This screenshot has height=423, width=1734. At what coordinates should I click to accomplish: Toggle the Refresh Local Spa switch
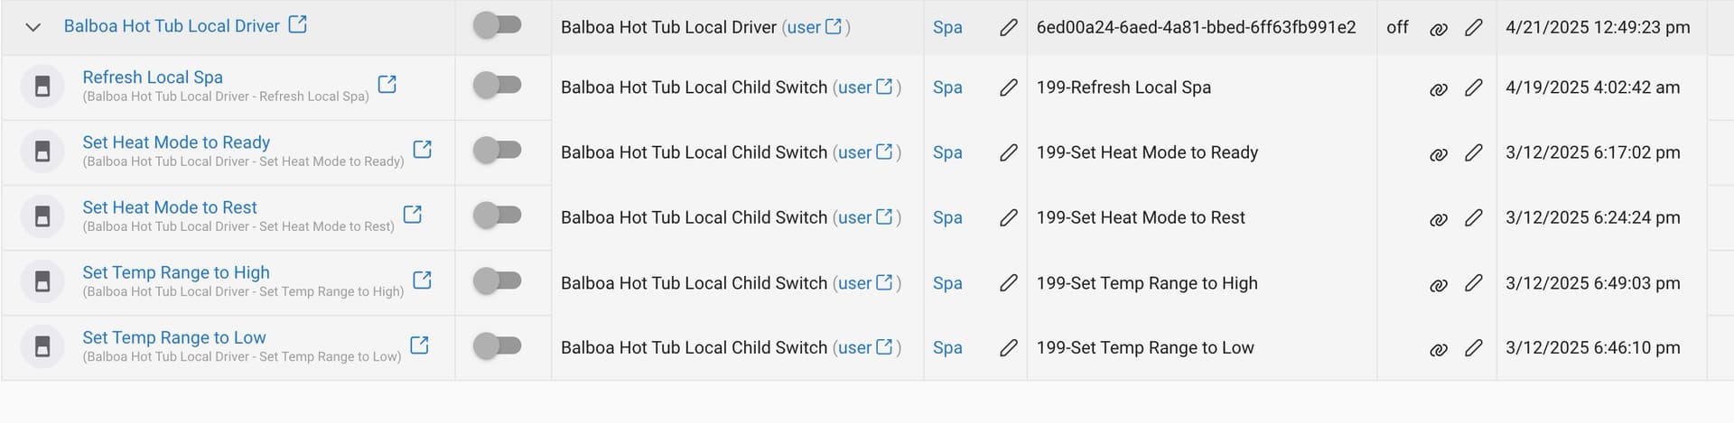pos(498,86)
